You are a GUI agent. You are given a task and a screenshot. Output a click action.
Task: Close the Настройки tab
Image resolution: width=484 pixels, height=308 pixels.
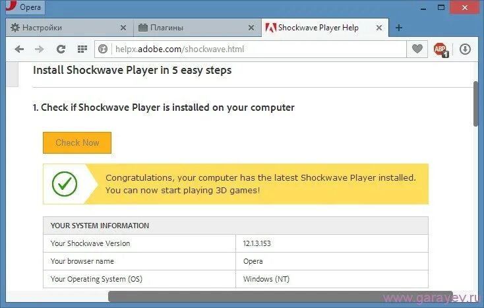123,28
